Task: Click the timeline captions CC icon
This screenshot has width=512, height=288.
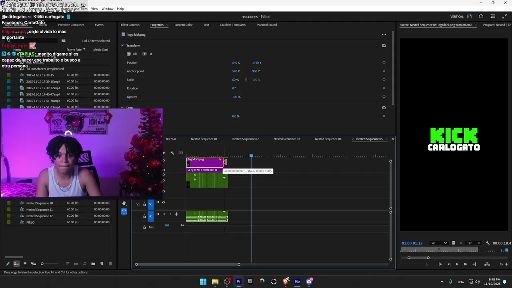Action: [x=181, y=153]
